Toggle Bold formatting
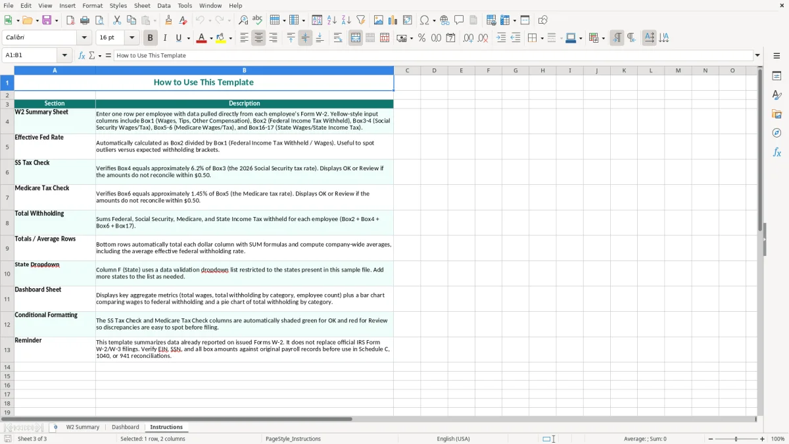Viewport: 789px width, 444px height. point(150,38)
